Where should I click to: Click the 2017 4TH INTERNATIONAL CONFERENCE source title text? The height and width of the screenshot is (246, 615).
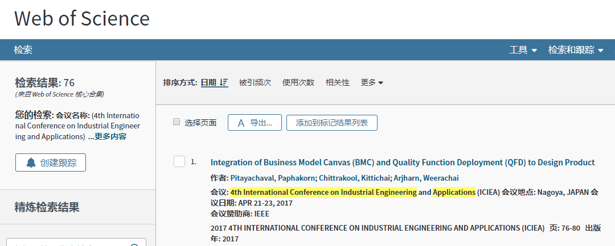(378, 228)
